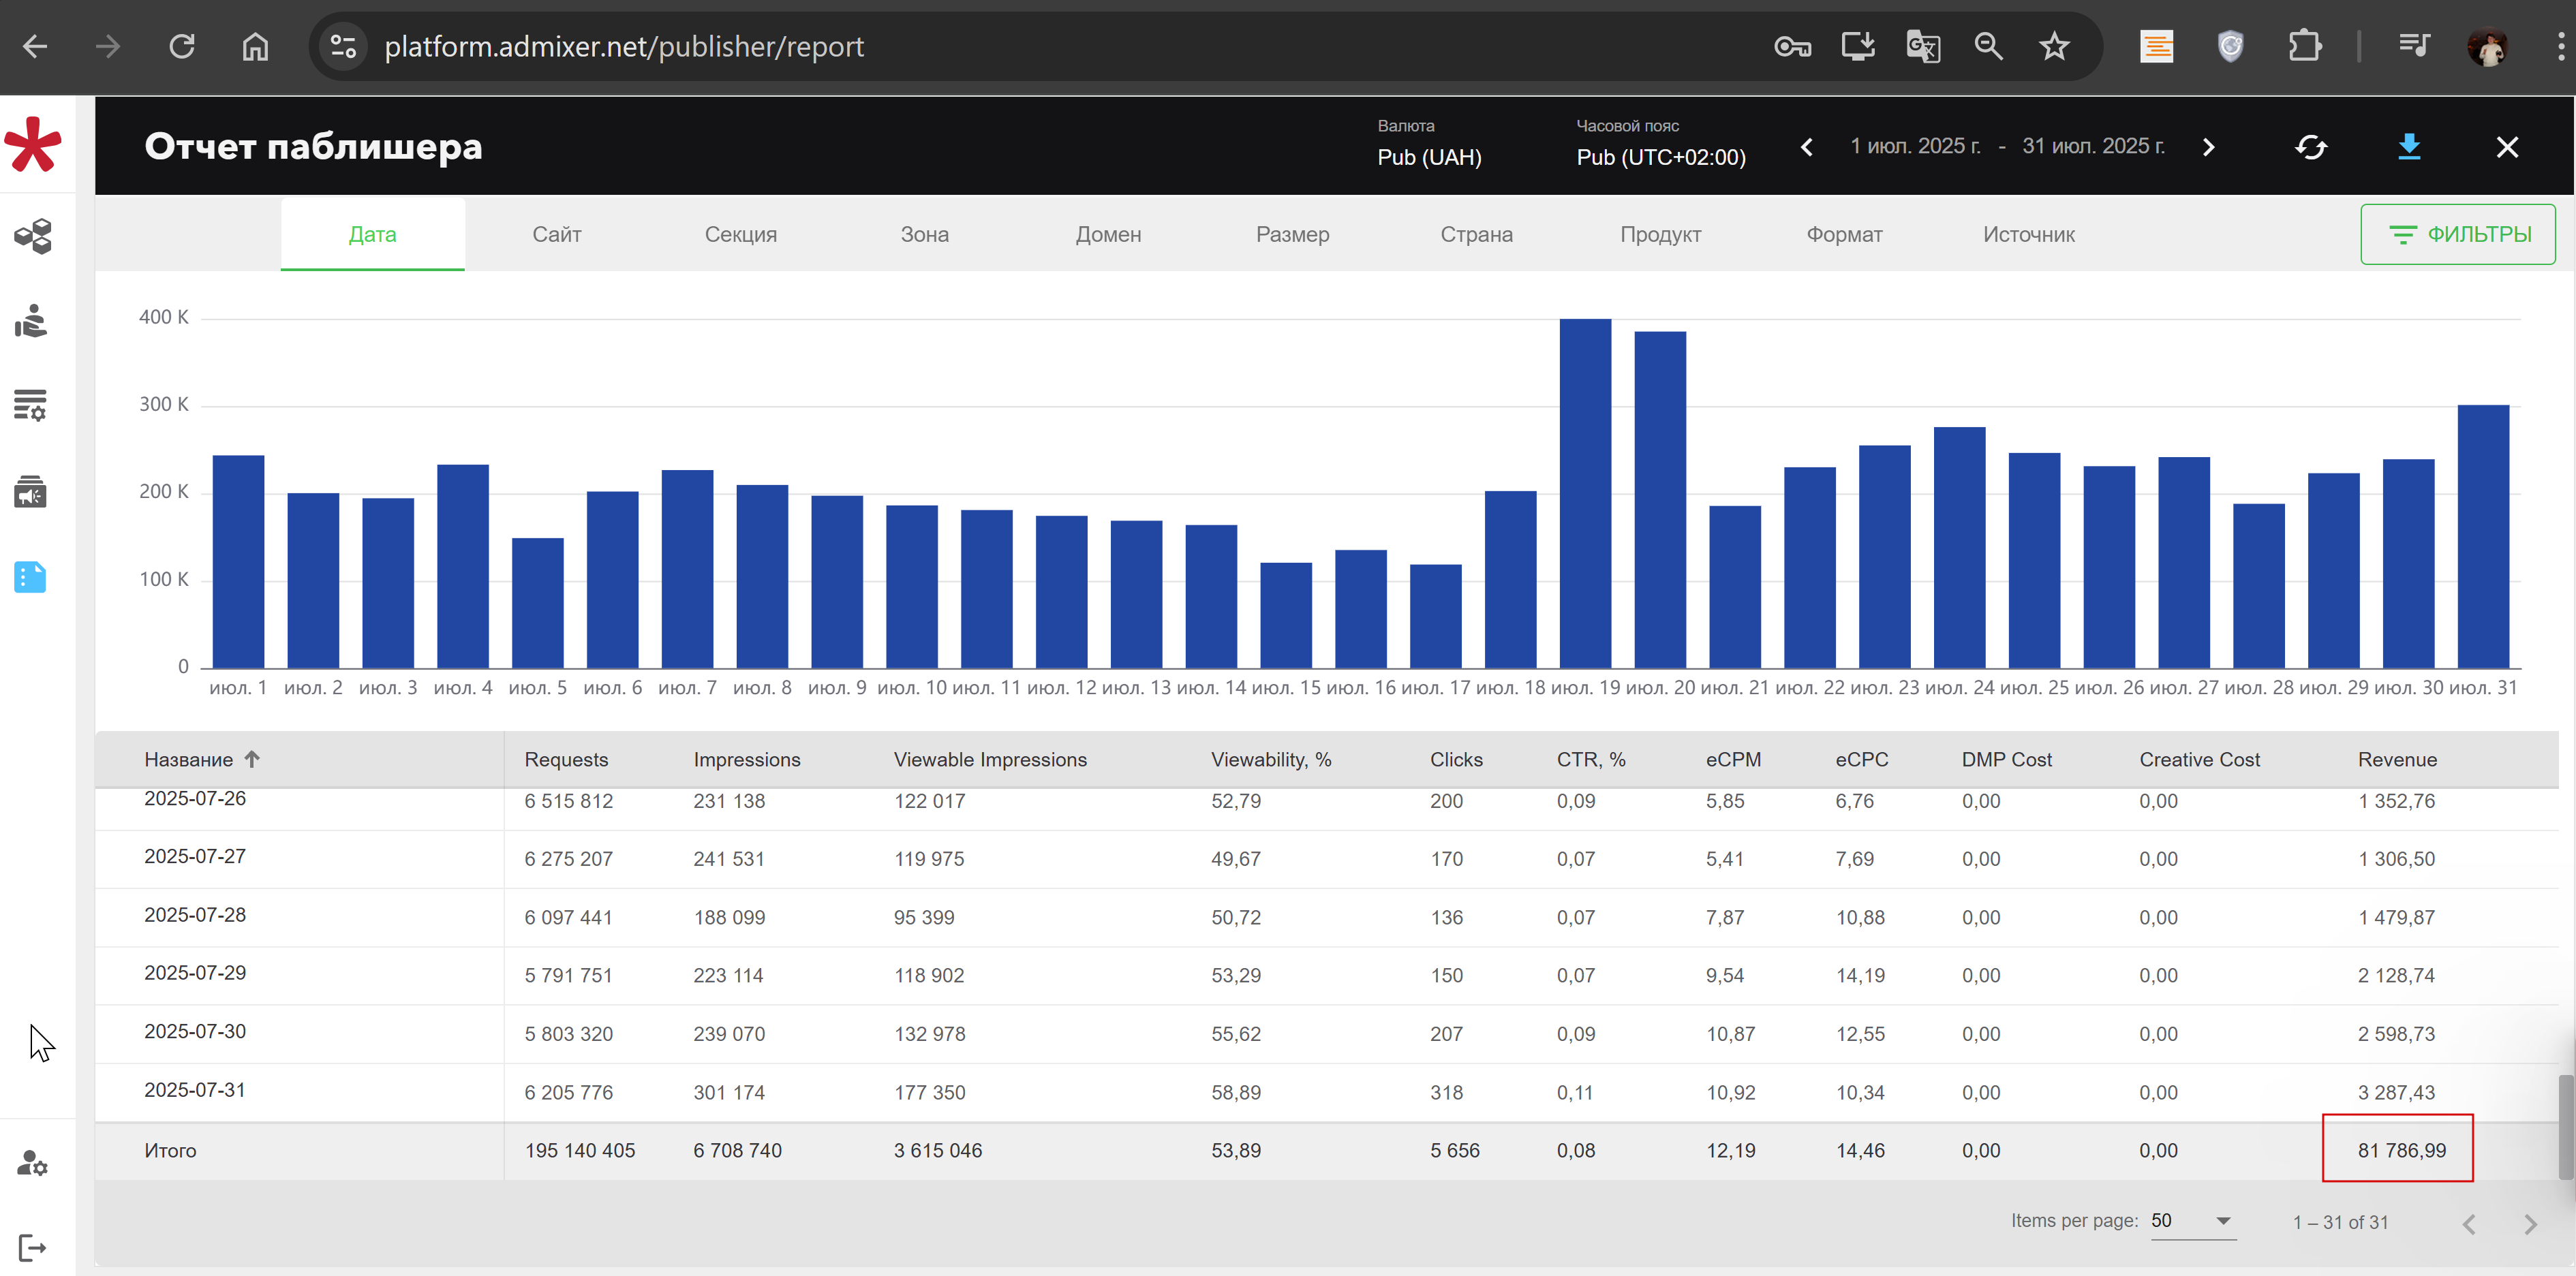Go to next date range chevron

click(2208, 147)
